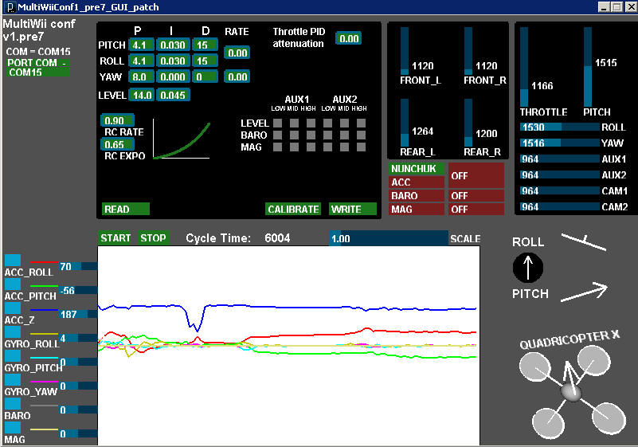Toggle the GYRO_YAW graph visibility square
638x447 pixels.
pyautogui.click(x=13, y=380)
